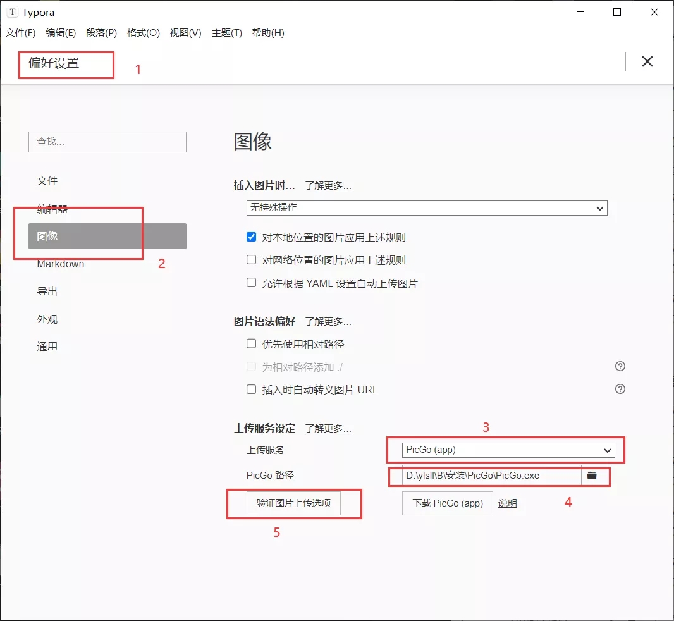Image resolution: width=674 pixels, height=621 pixels.
Task: Click the 下载 PicGo (app) button
Action: click(447, 503)
